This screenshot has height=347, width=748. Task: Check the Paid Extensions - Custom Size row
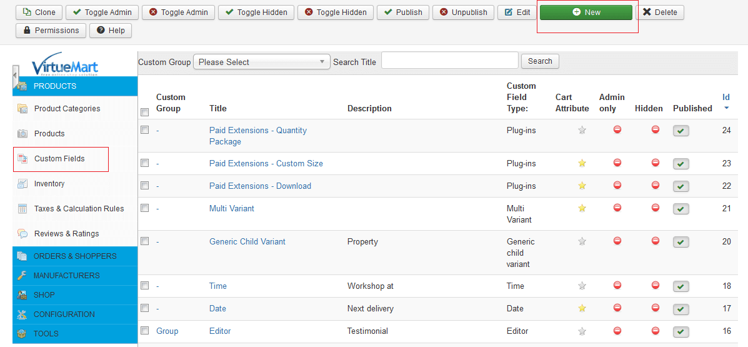pyautogui.click(x=144, y=163)
